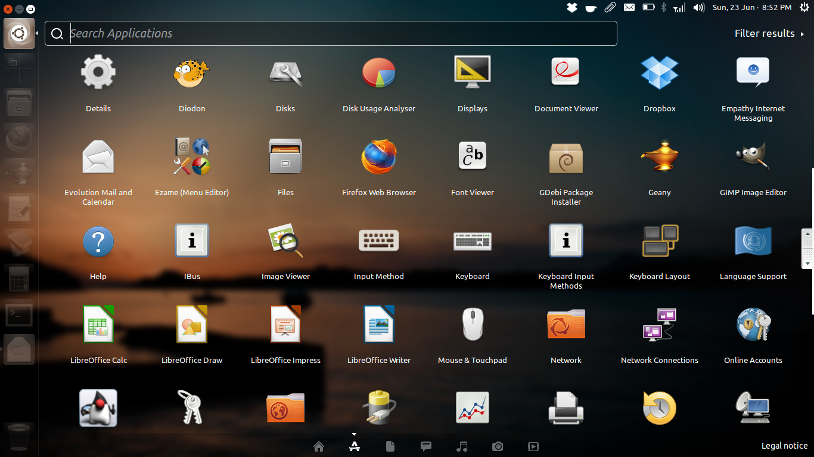Focus the Search Applications field
The image size is (814, 457).
[331, 33]
